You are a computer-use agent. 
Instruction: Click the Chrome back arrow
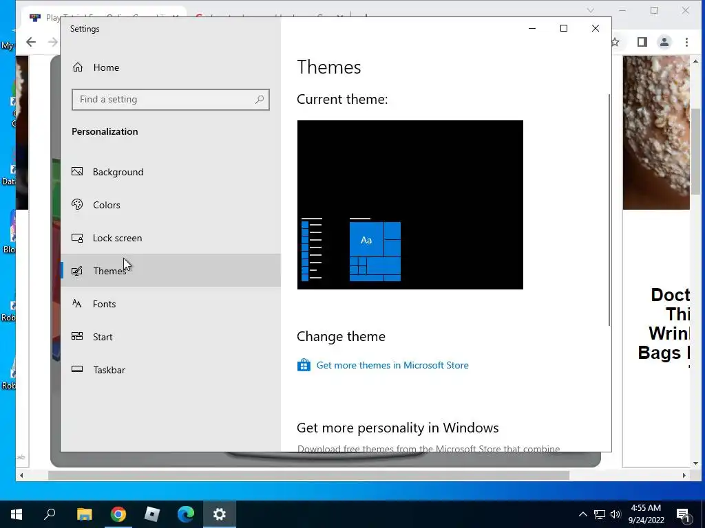click(31, 42)
